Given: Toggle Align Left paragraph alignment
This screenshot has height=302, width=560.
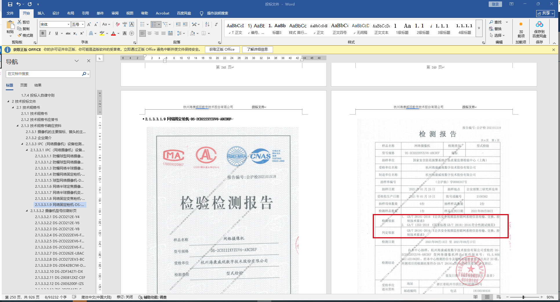Looking at the screenshot, I should tap(143, 33).
